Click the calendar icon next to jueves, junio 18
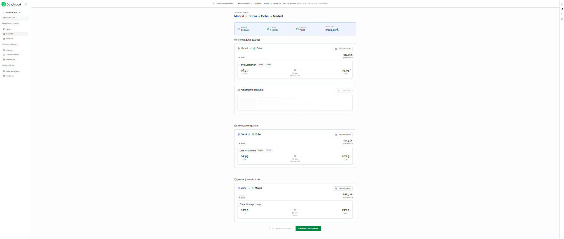This screenshot has width=564, height=239. pos(235,179)
